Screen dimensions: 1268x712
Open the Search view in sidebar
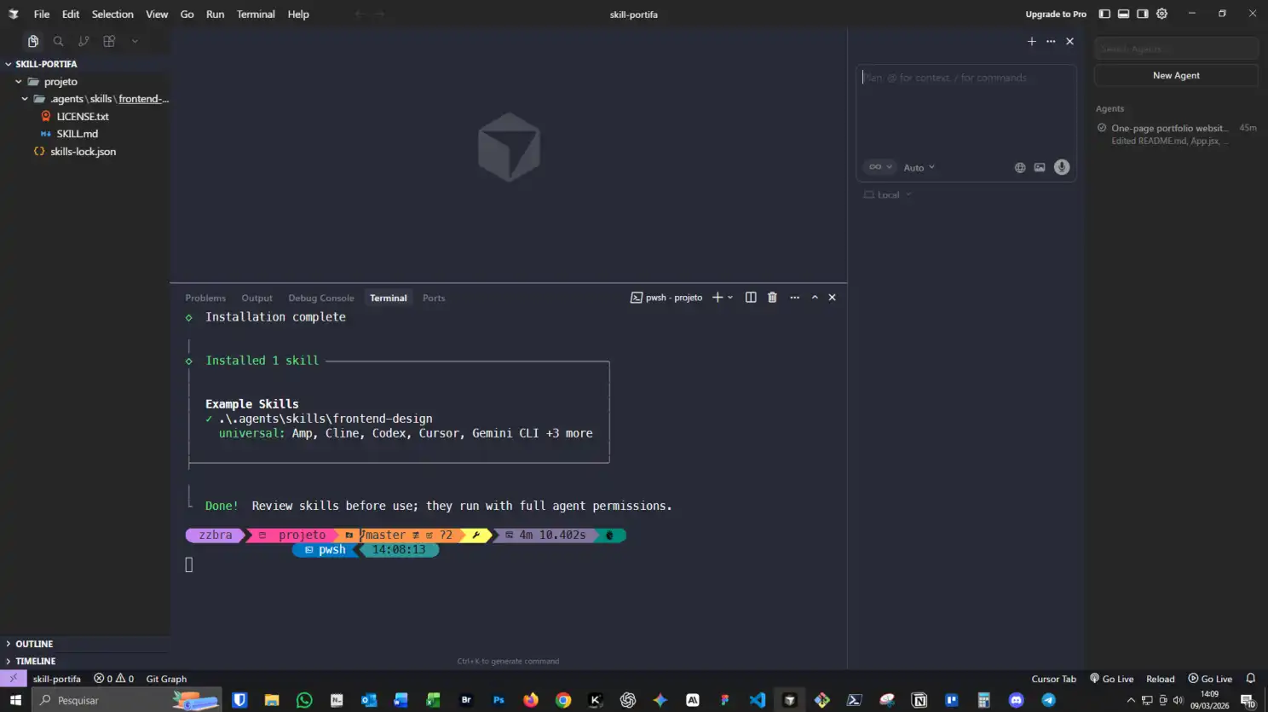pyautogui.click(x=58, y=41)
